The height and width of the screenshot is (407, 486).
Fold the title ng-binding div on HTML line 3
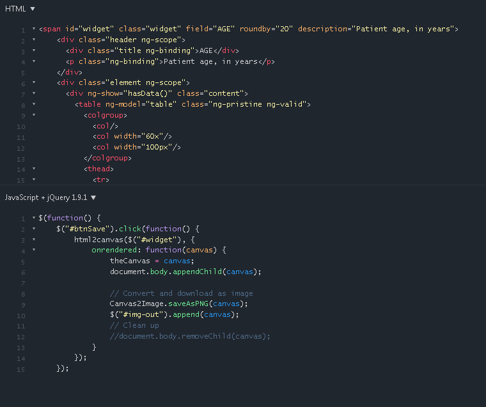[x=34, y=50]
